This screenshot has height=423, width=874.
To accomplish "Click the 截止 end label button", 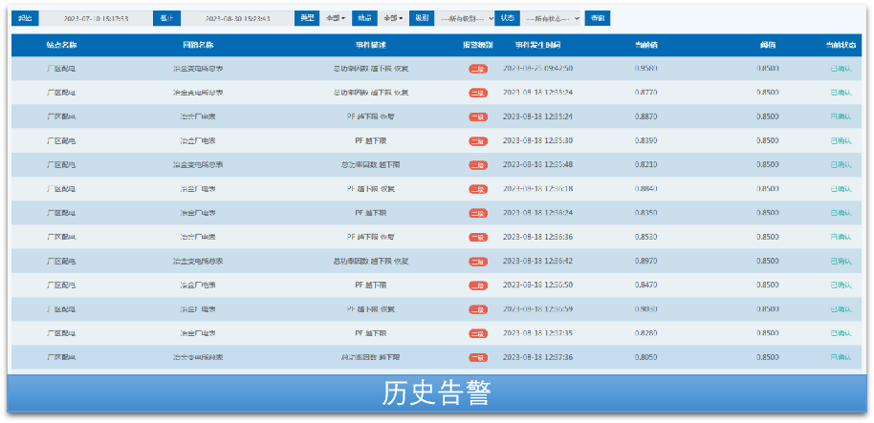I will (165, 18).
